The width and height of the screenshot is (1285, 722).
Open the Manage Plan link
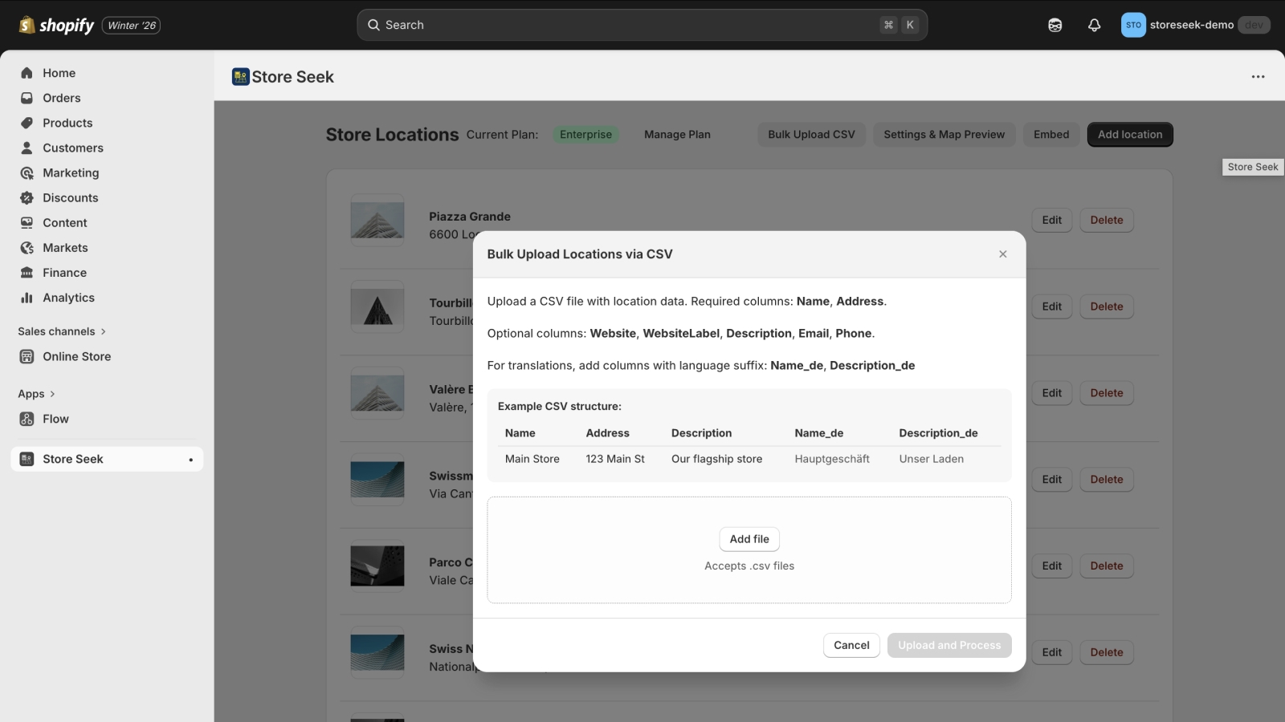[677, 134]
